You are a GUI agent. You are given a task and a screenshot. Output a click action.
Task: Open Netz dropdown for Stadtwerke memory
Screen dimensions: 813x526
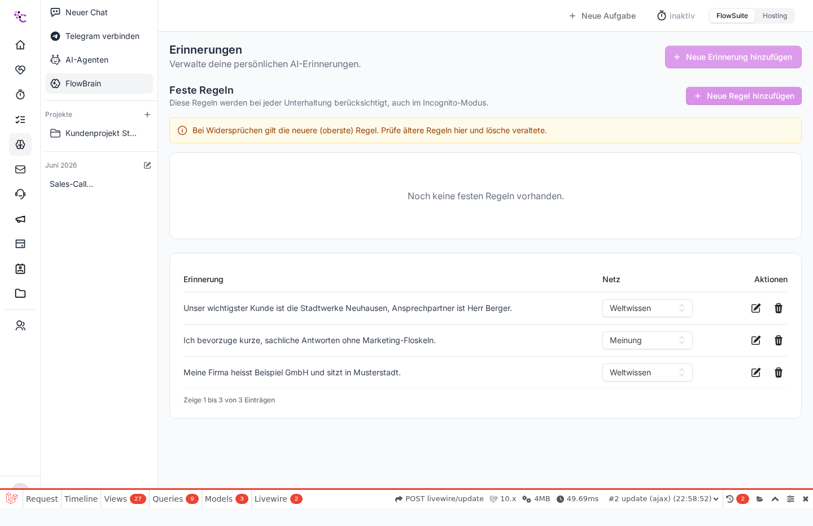coord(648,308)
